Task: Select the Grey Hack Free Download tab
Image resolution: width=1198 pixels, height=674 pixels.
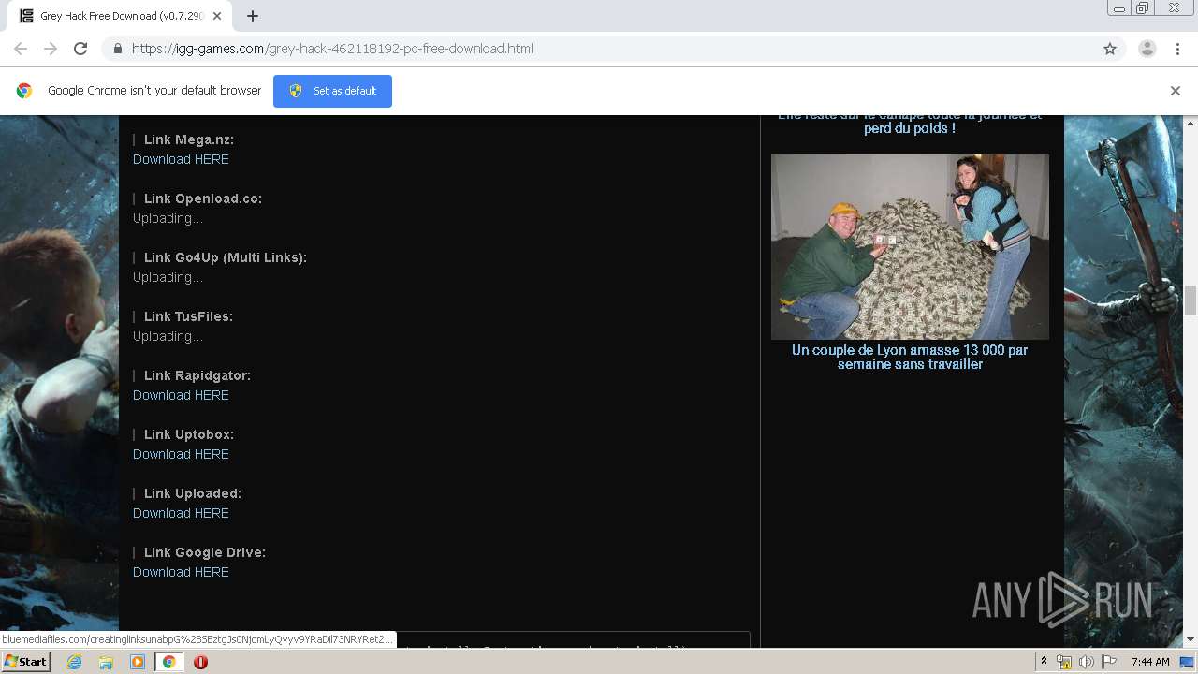Action: 120,16
